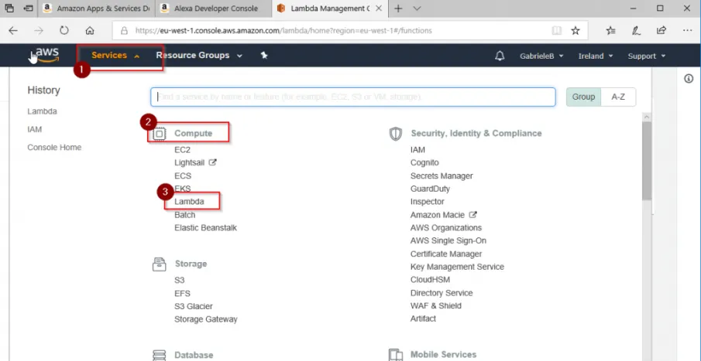Switch to Alexa Developer Console tab
This screenshot has width=701, height=361.
(213, 9)
